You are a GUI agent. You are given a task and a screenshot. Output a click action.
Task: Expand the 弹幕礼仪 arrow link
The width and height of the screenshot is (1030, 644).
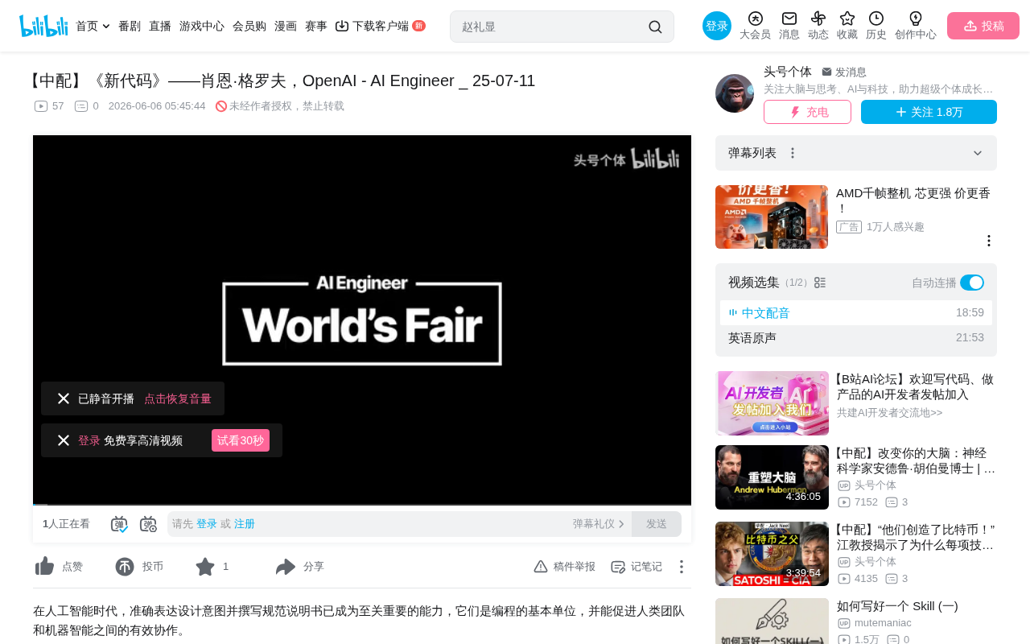click(599, 524)
